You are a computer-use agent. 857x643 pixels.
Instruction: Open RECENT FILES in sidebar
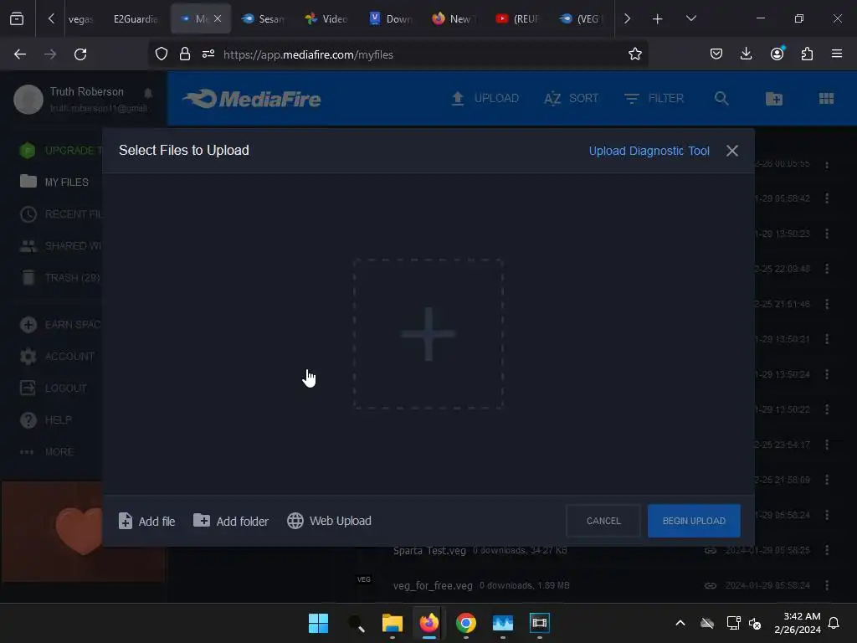[x=60, y=213]
